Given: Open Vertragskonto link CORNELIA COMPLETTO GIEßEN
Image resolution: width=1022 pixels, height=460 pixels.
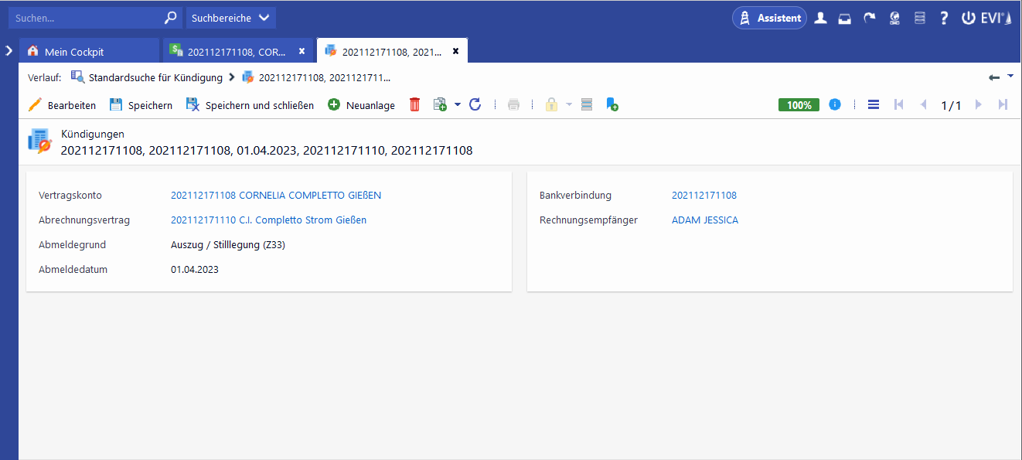Looking at the screenshot, I should coord(275,196).
